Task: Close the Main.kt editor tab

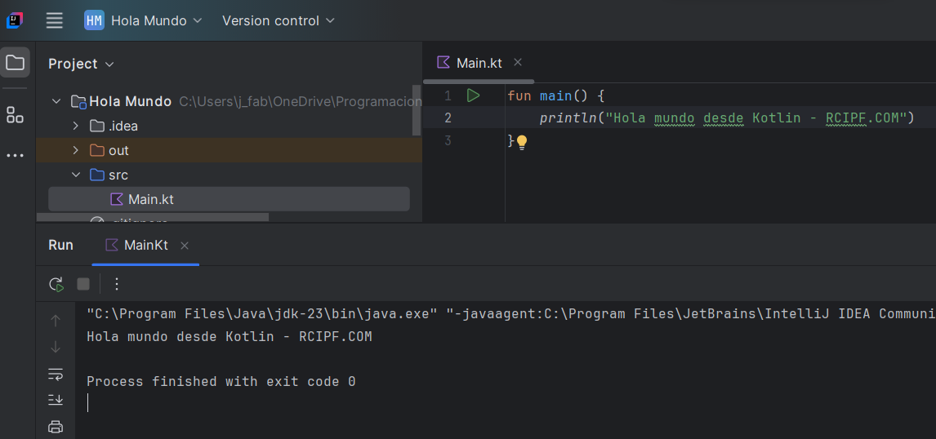Action: tap(518, 63)
